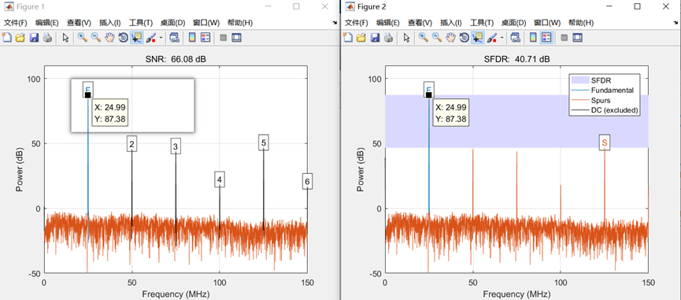Toggle Insert Colorbar in Figure 1 toolbar
Screen dimensions: 681x300
[x=192, y=38]
